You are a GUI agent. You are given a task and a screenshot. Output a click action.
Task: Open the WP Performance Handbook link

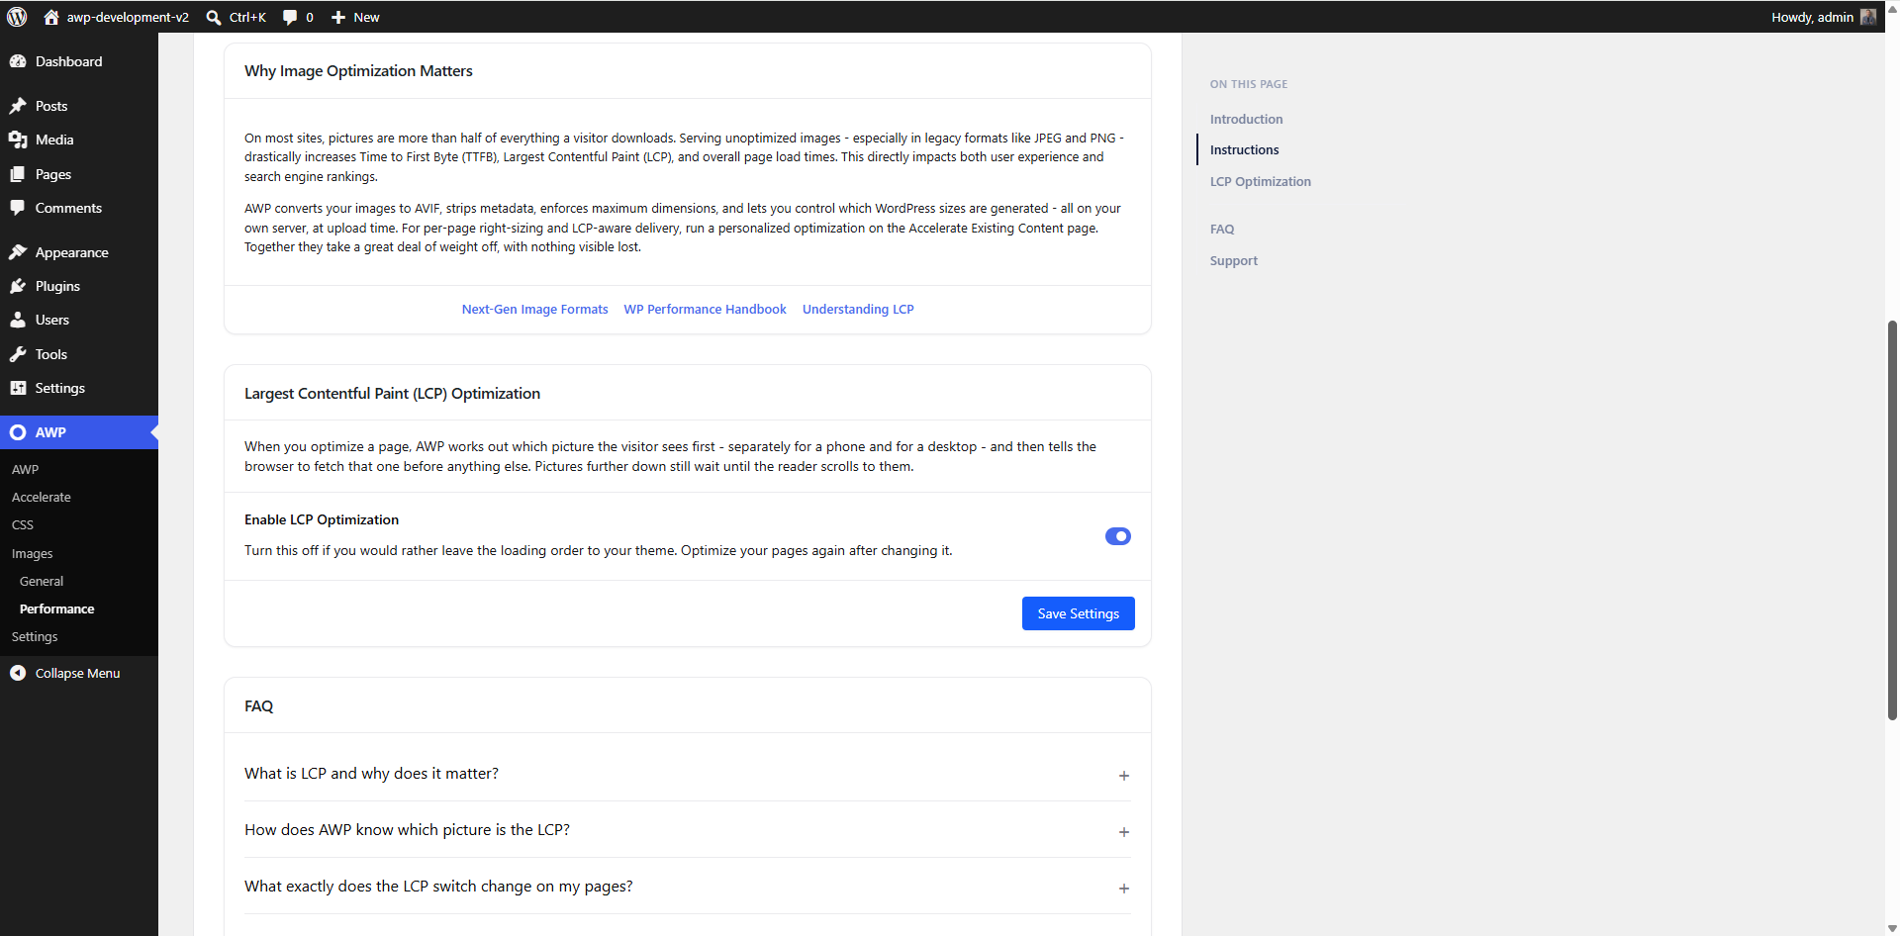[x=705, y=309]
